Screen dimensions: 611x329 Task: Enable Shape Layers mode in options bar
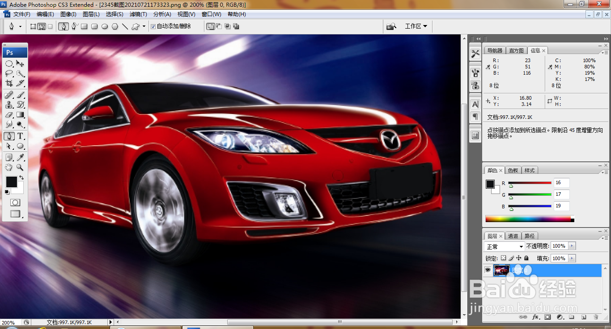click(33, 26)
